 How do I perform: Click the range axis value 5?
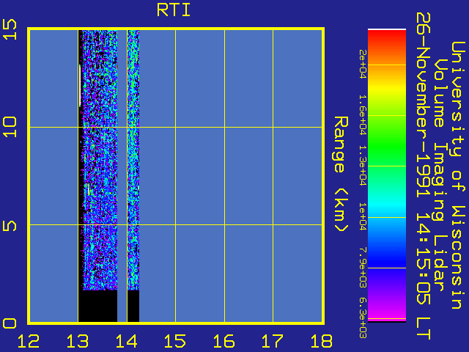10,226
